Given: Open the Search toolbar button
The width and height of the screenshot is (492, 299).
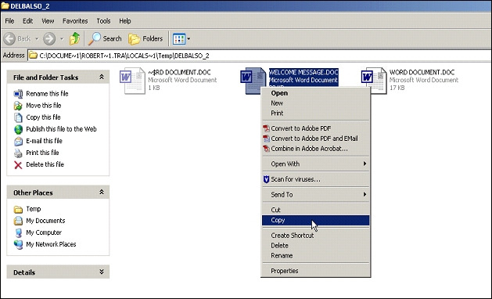Looking at the screenshot, I should tap(105, 38).
